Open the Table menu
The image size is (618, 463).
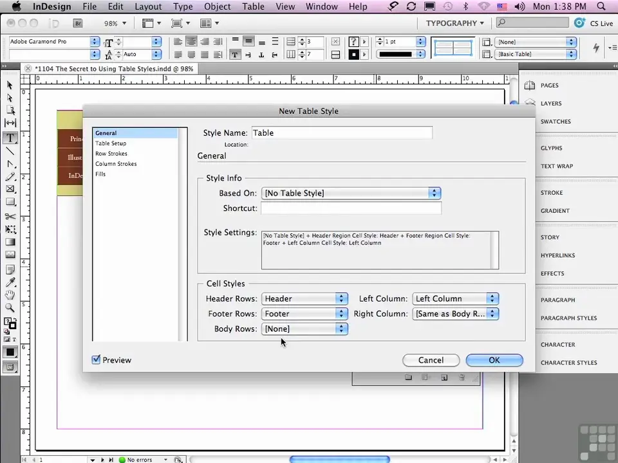253,6
